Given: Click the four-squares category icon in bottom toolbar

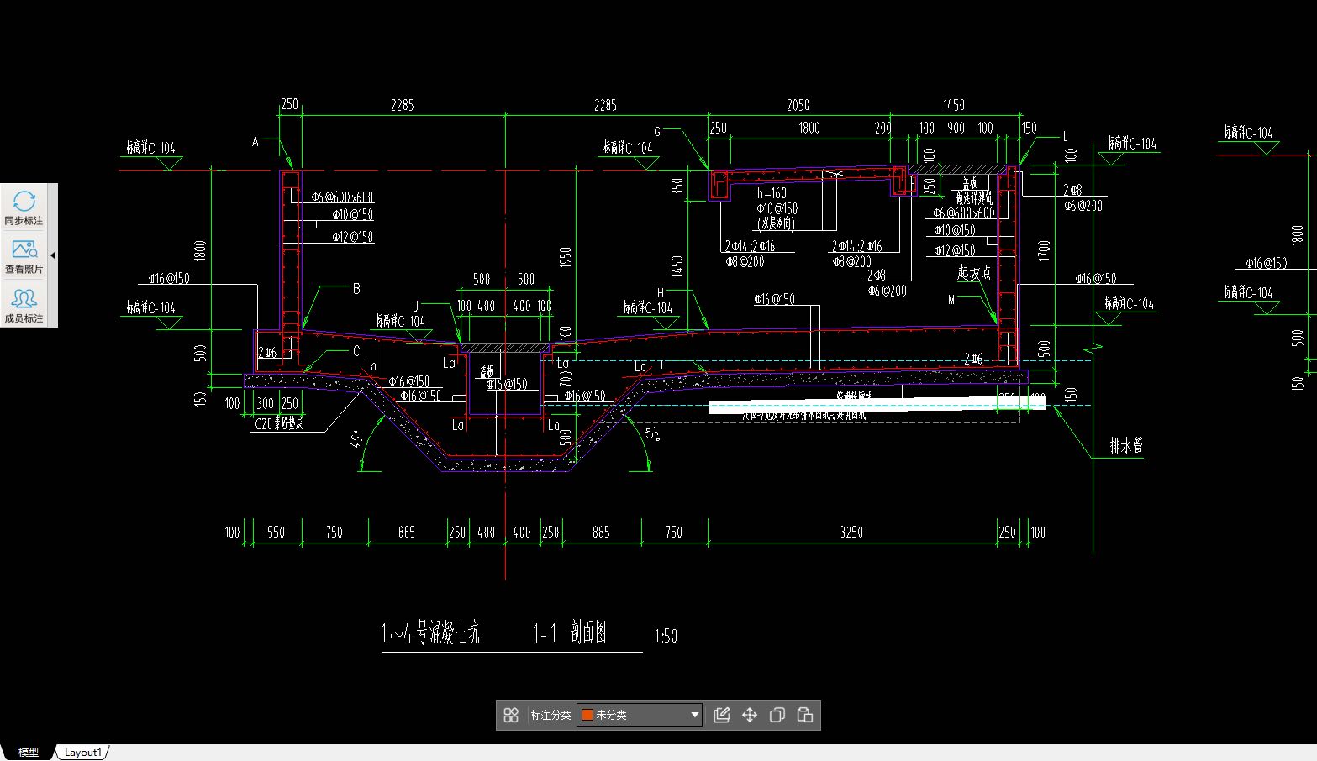Looking at the screenshot, I should point(510,715).
